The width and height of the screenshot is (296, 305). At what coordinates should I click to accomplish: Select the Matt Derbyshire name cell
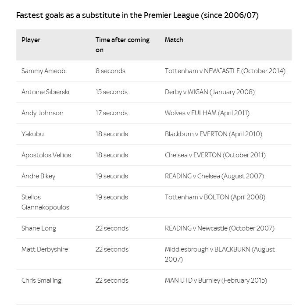(45, 249)
